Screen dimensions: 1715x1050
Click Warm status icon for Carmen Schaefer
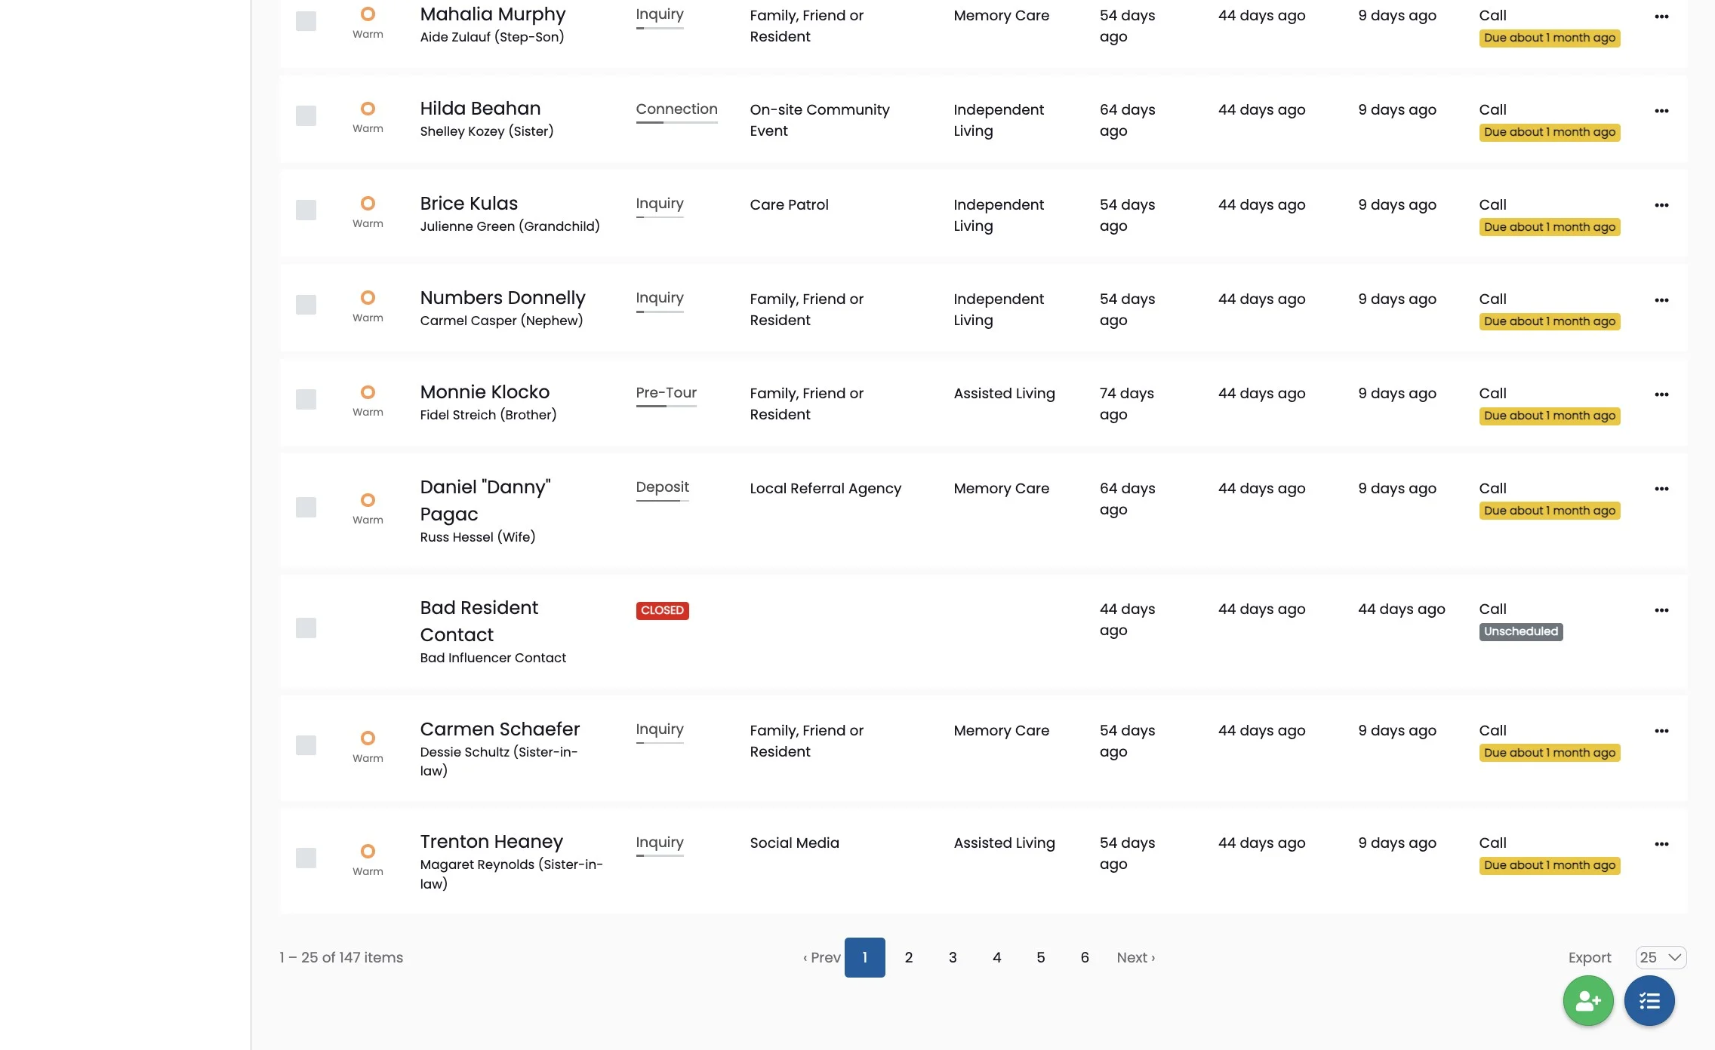pos(368,738)
